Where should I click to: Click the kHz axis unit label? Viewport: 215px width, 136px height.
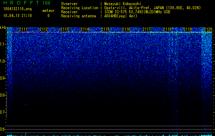tap(3, 28)
